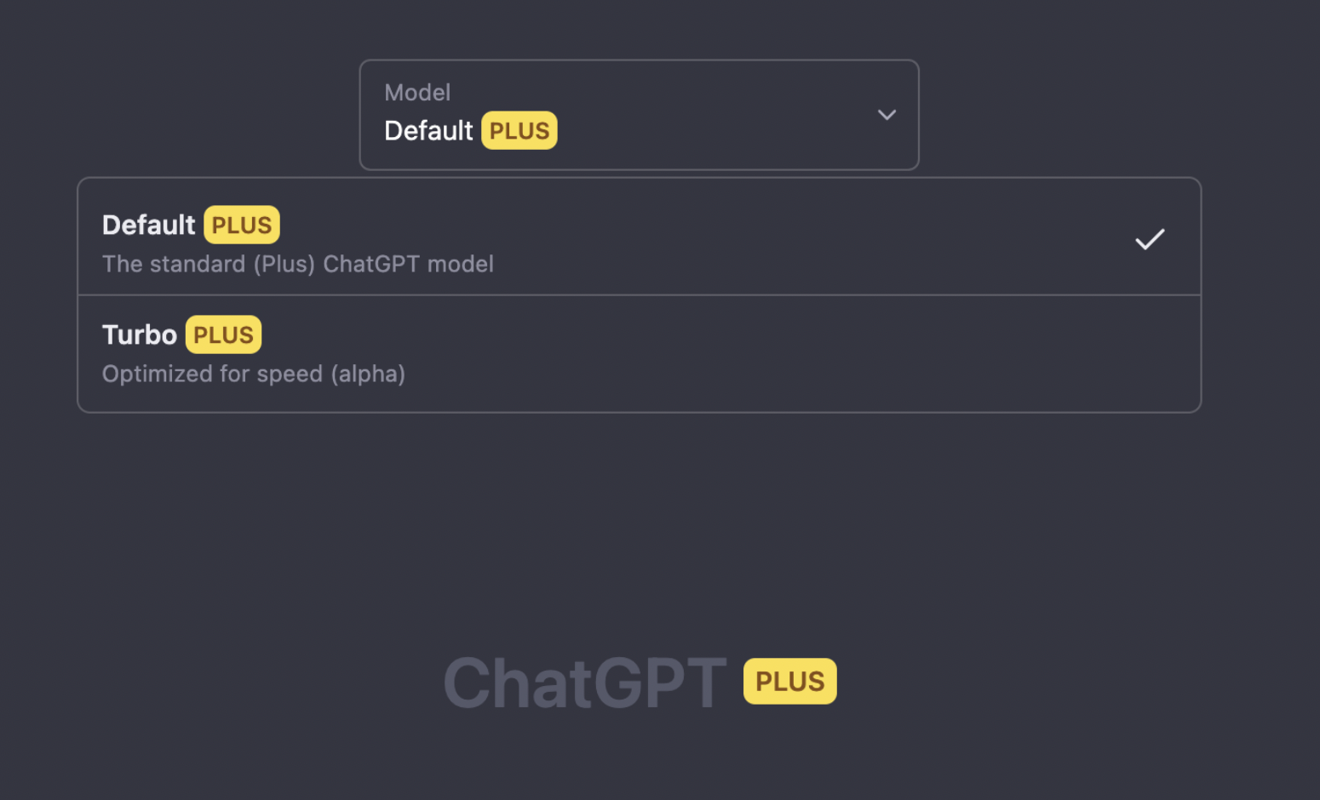1320x800 pixels.
Task: Click the bold "Turbo" title
Action: click(x=140, y=335)
